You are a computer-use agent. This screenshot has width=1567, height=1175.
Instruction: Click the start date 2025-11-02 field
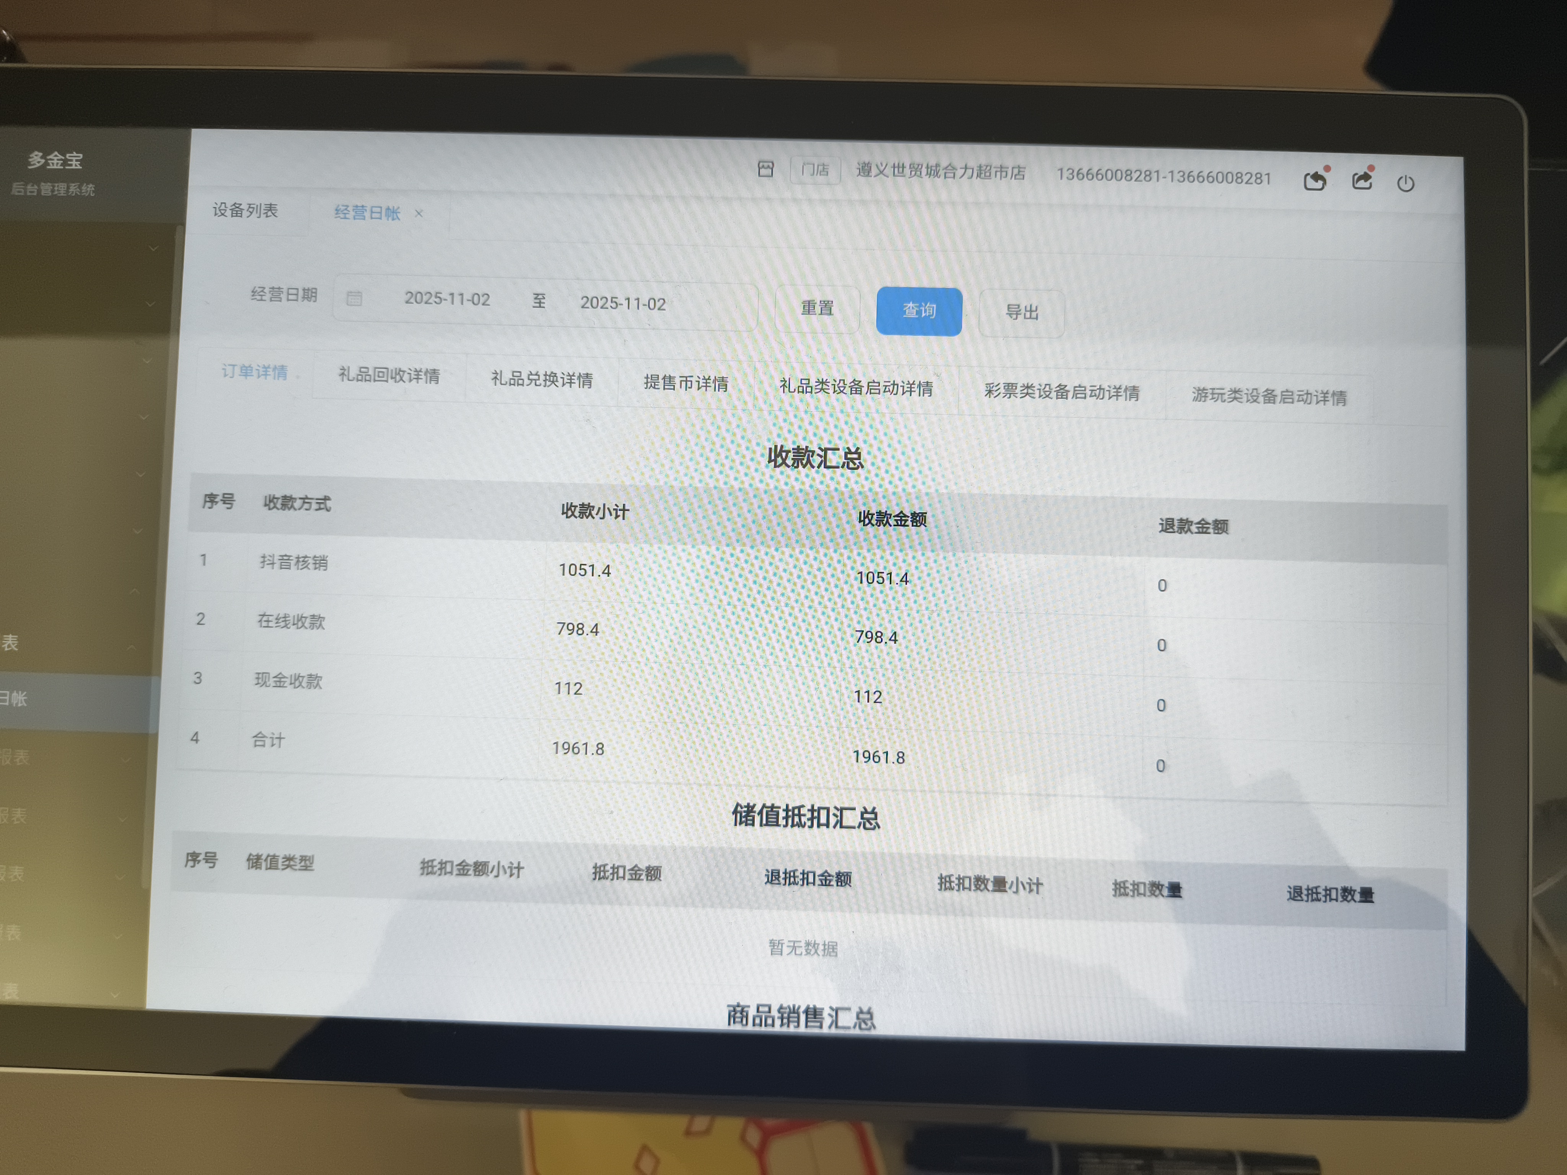click(x=447, y=299)
